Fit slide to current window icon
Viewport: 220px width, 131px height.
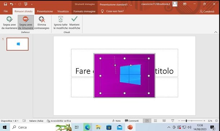coord(216,121)
